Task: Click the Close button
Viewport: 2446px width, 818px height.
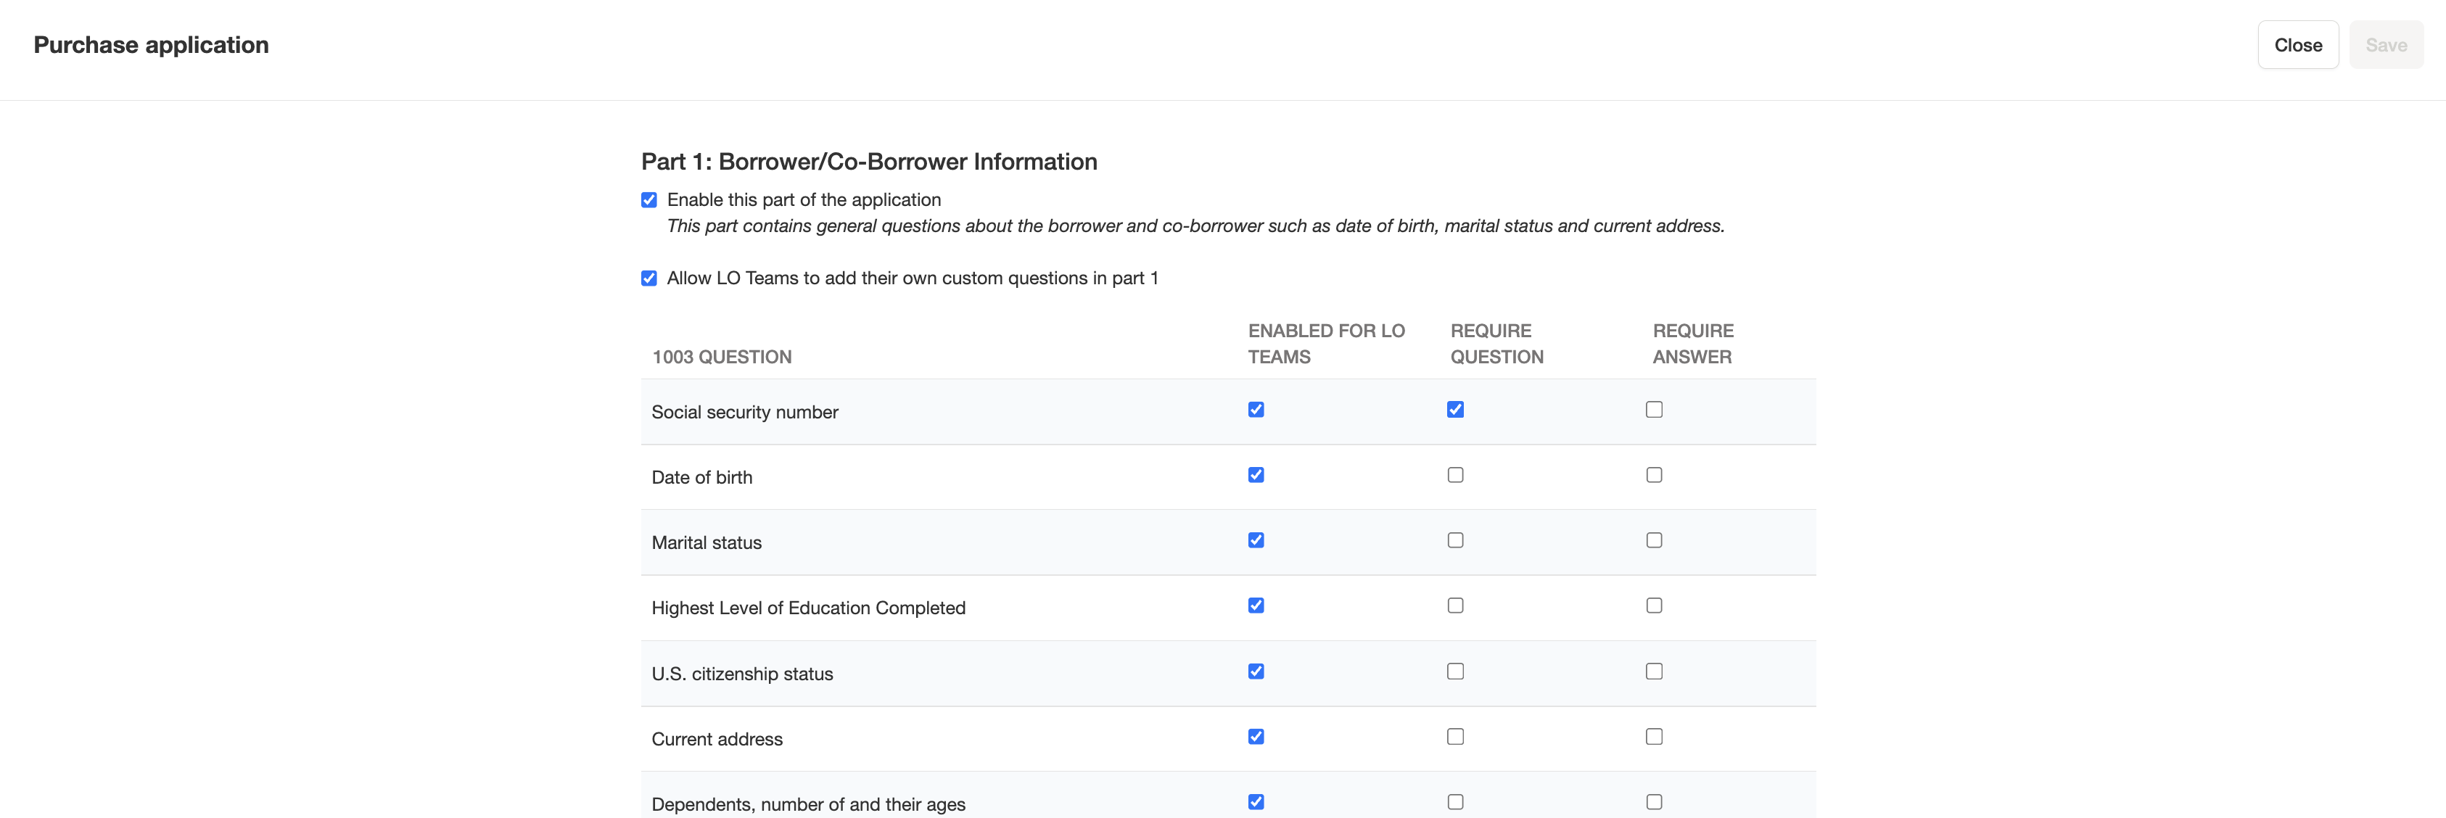Action: [x=2297, y=45]
